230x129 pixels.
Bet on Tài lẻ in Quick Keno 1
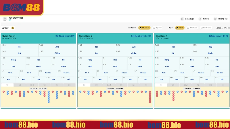click(10, 73)
